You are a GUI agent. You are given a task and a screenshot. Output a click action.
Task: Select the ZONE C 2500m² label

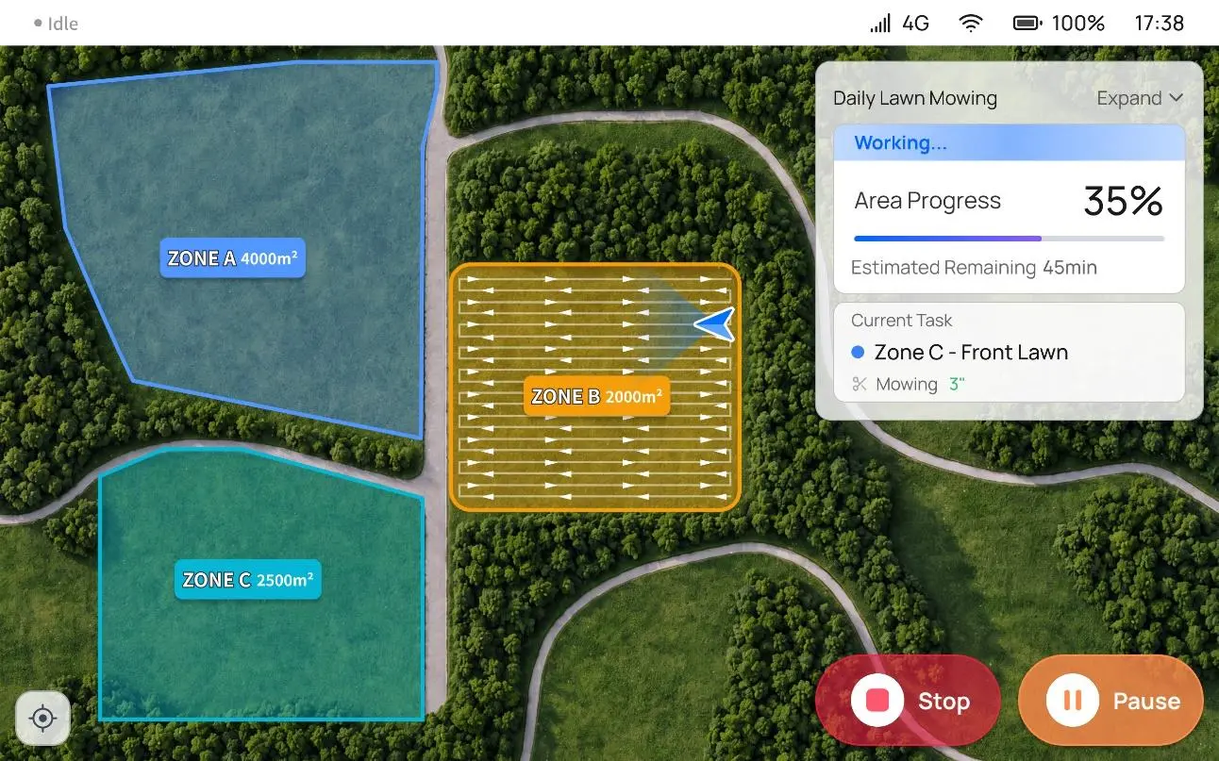tap(248, 579)
